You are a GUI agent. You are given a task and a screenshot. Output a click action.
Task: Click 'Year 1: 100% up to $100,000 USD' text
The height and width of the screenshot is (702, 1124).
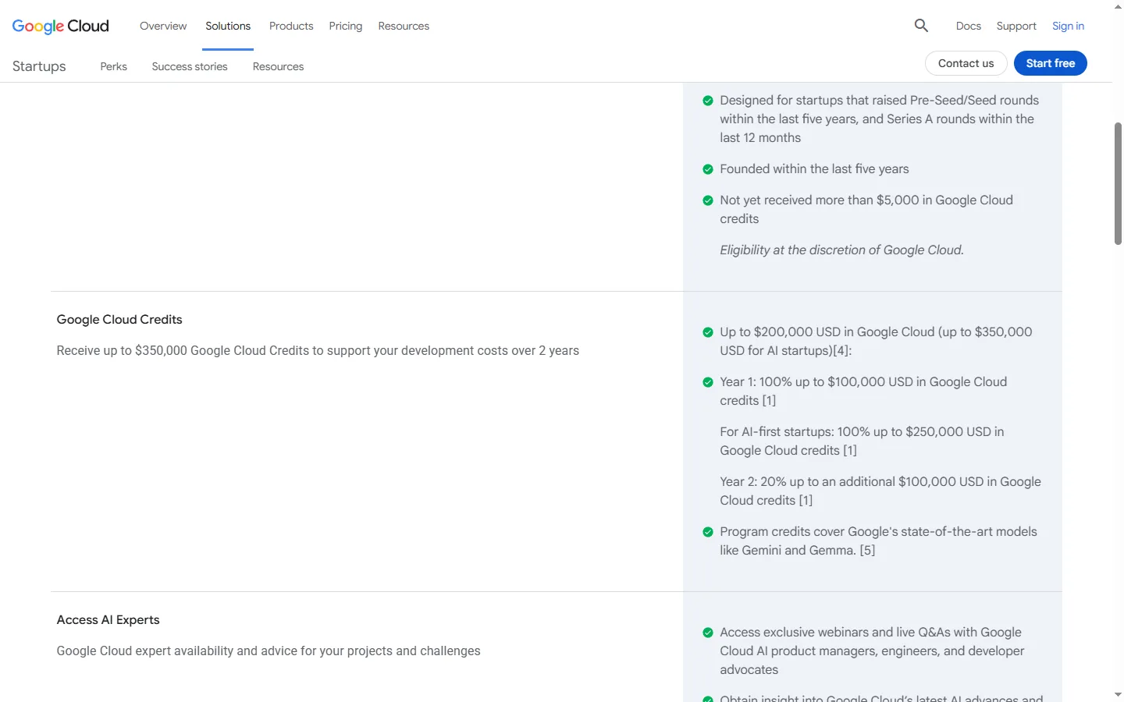[863, 392]
